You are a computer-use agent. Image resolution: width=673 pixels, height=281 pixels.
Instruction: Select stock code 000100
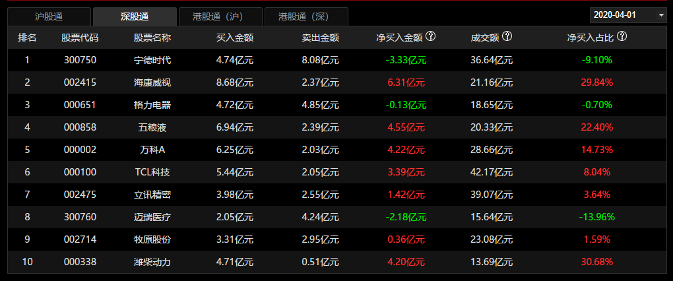click(x=80, y=172)
